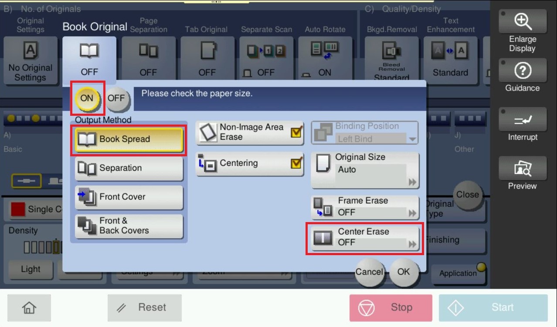This screenshot has height=327, width=557.
Task: Open the Preview icon
Action: [522, 169]
